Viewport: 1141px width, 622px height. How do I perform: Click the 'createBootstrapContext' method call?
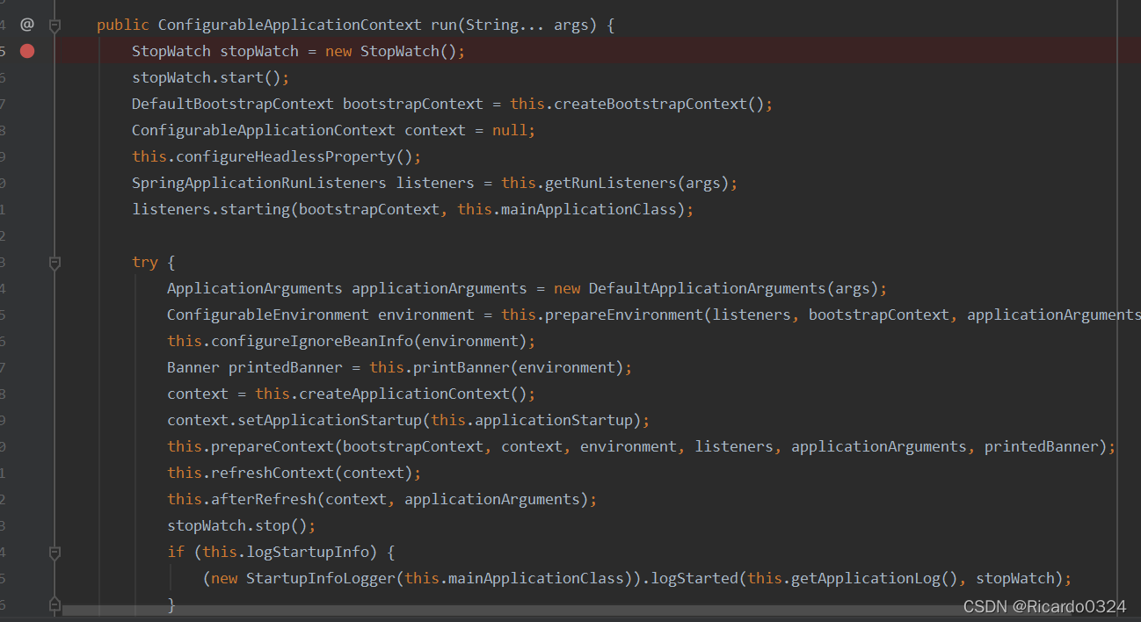pyautogui.click(x=650, y=104)
